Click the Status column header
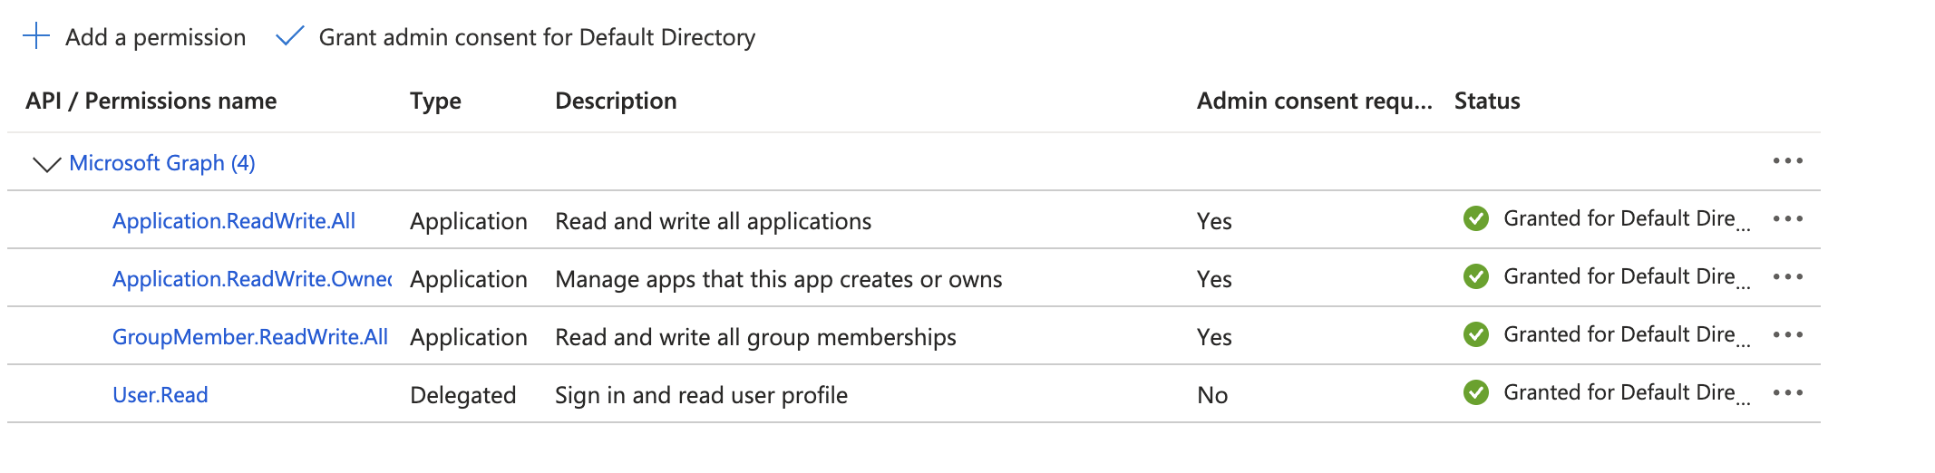Screen dimensions: 1935x473 tap(1487, 101)
